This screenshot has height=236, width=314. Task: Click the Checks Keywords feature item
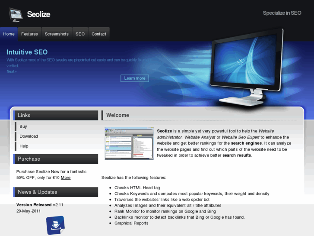click(192, 194)
